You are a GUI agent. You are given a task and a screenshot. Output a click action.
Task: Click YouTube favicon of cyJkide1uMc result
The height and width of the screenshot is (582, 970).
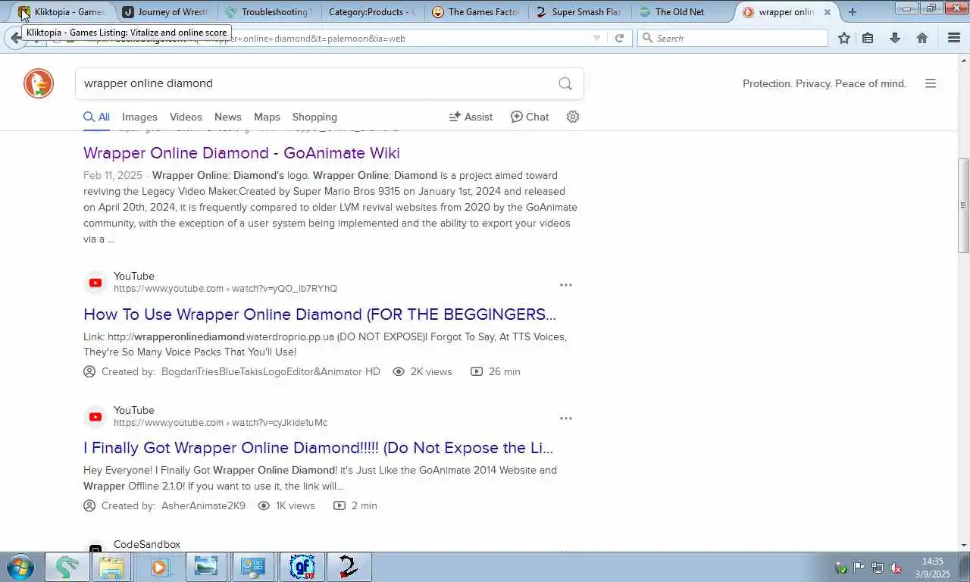(x=95, y=416)
